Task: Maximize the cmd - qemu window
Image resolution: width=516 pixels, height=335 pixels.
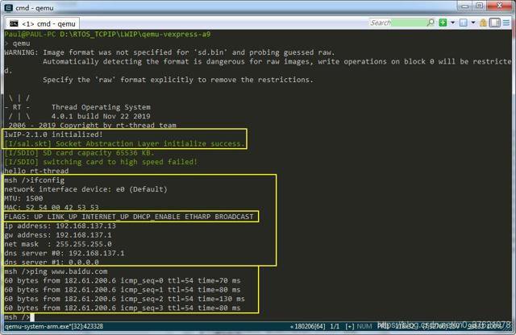Action: (479, 6)
